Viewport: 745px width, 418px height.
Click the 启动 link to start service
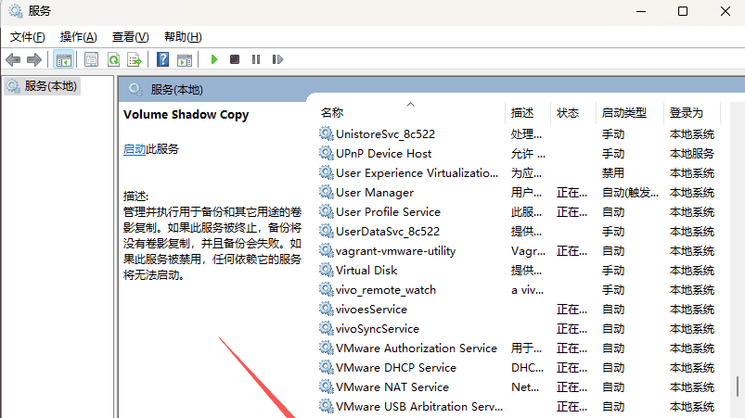[135, 149]
